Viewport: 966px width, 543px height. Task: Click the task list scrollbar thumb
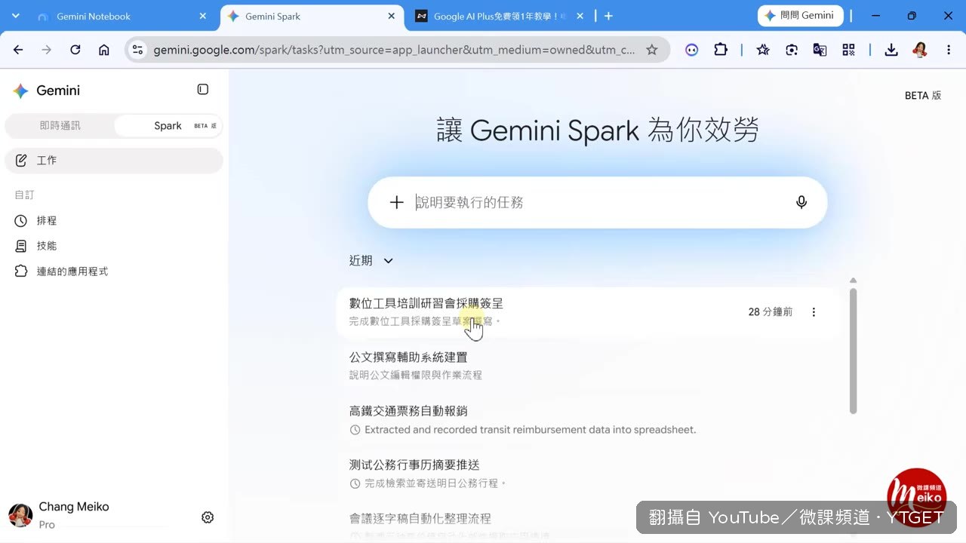pyautogui.click(x=853, y=351)
